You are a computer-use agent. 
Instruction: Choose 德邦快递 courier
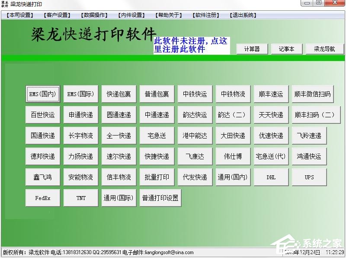42,156
